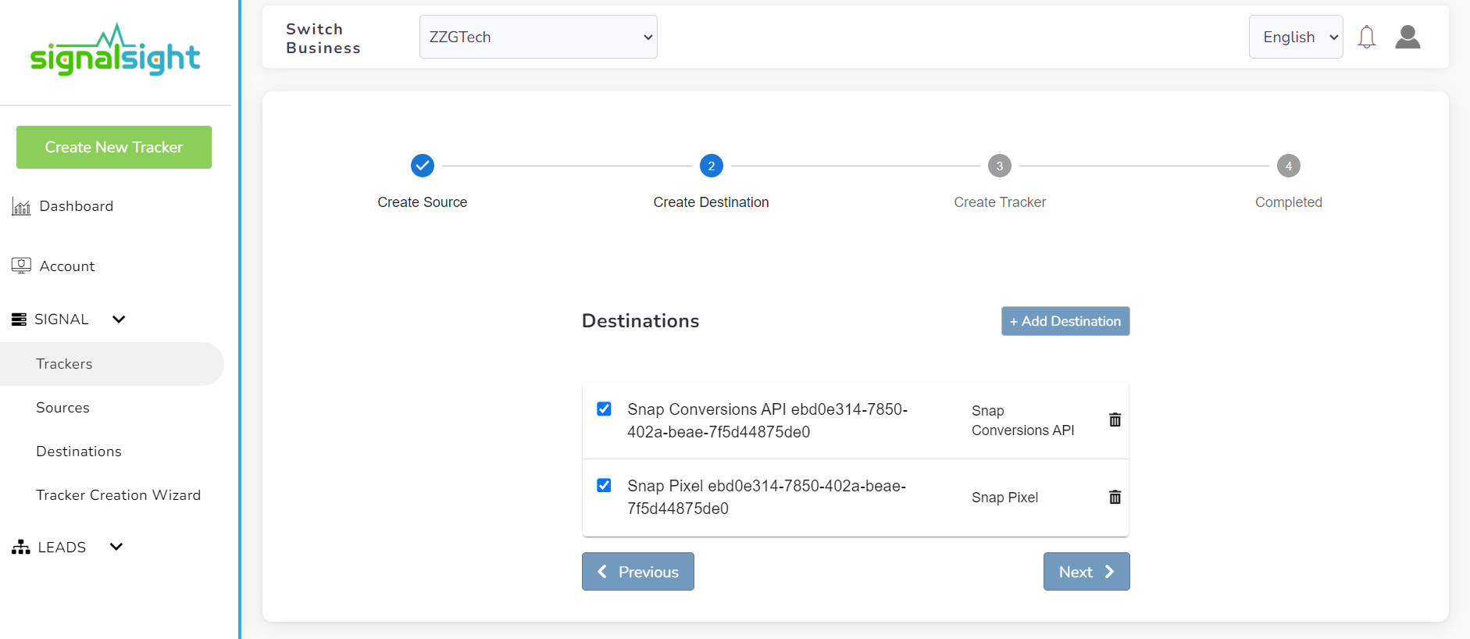
Task: Click the completed Create Source step checkmark
Action: click(x=422, y=166)
